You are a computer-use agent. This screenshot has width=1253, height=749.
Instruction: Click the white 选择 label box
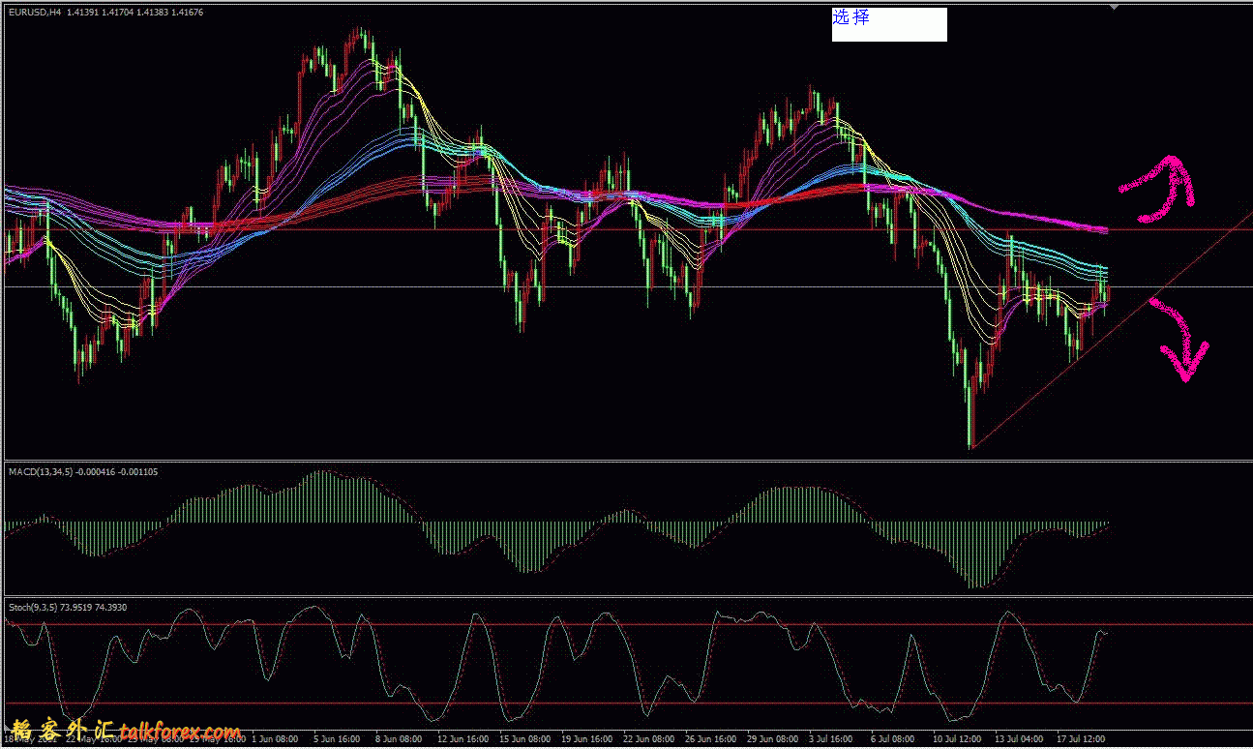pos(889,24)
